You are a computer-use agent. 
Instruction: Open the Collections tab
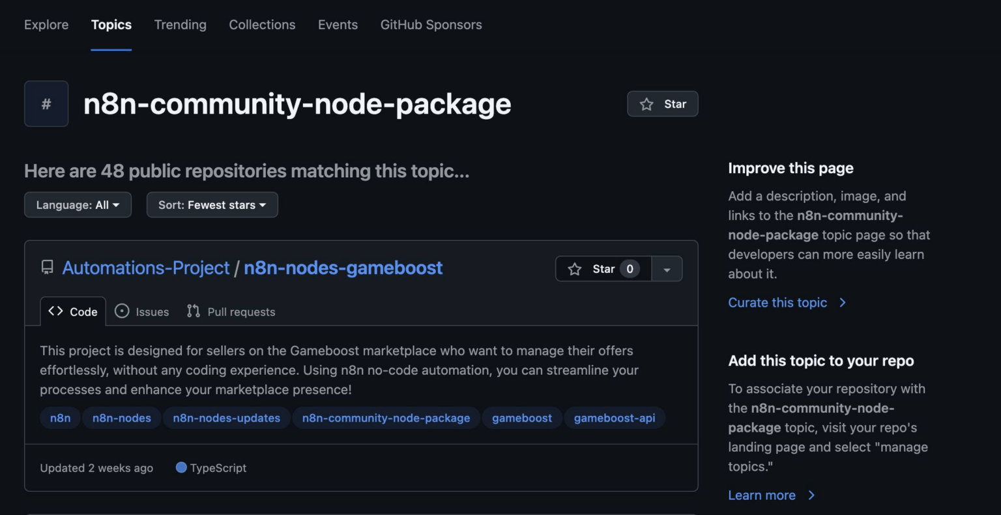(262, 25)
